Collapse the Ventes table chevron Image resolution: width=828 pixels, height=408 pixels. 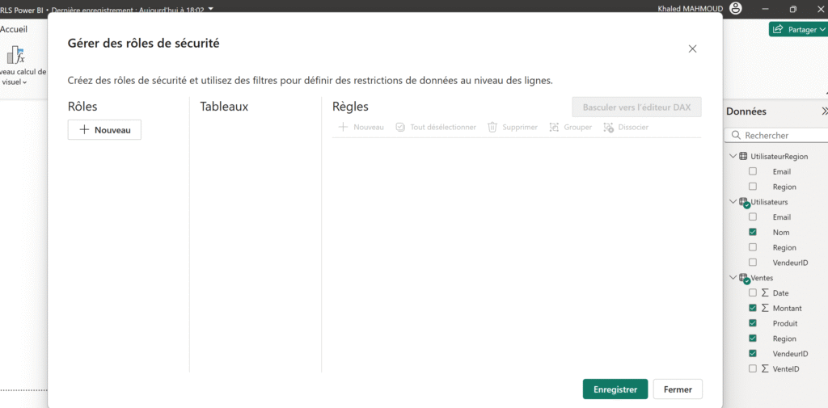tap(732, 278)
